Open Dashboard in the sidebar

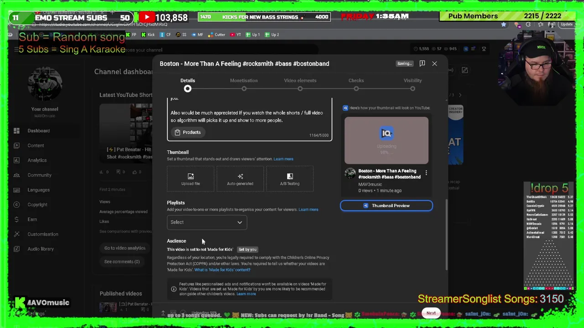[38, 131]
